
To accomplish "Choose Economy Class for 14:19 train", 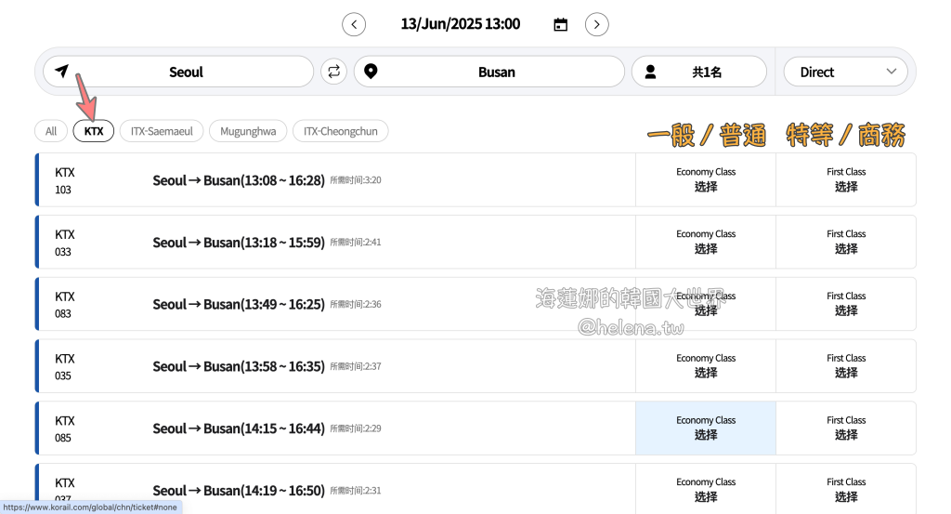I will (x=706, y=489).
